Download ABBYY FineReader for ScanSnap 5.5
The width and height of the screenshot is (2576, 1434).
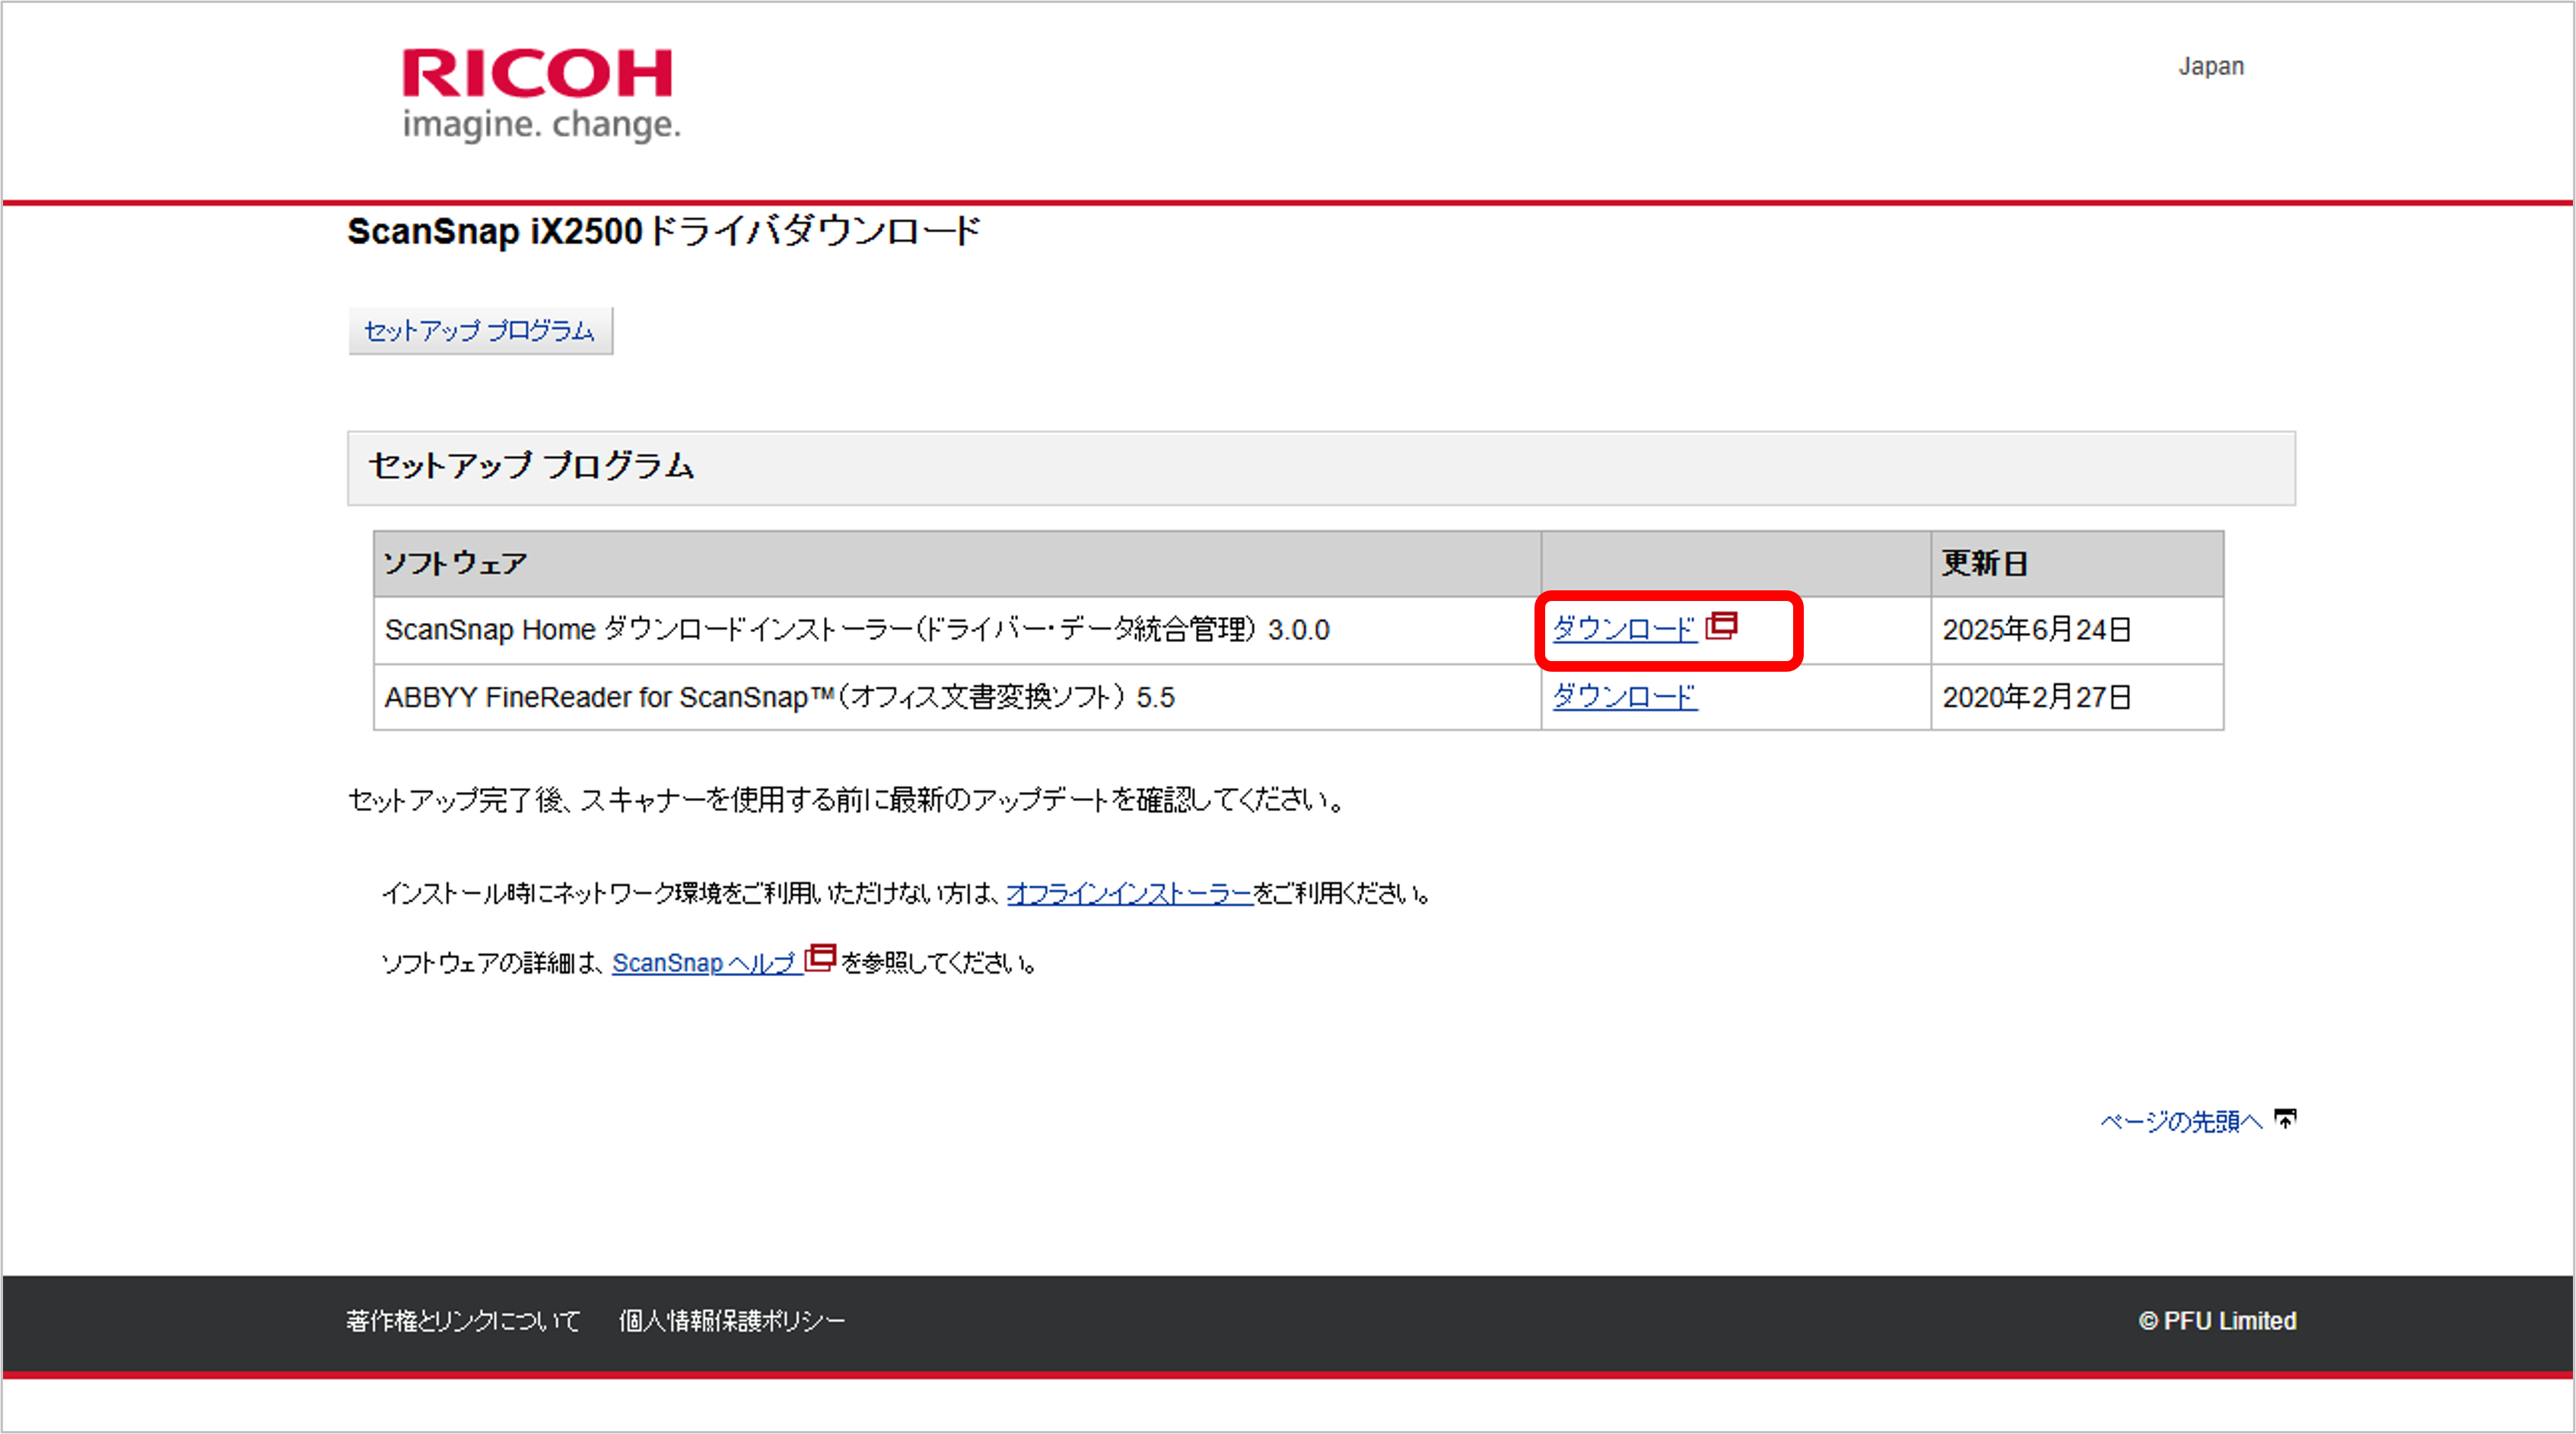1624,697
